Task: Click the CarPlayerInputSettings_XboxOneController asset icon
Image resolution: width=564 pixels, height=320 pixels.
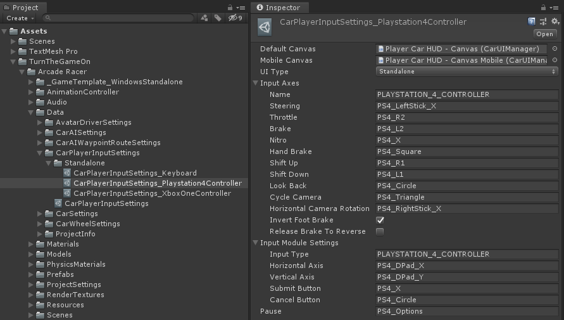Action: click(x=67, y=193)
